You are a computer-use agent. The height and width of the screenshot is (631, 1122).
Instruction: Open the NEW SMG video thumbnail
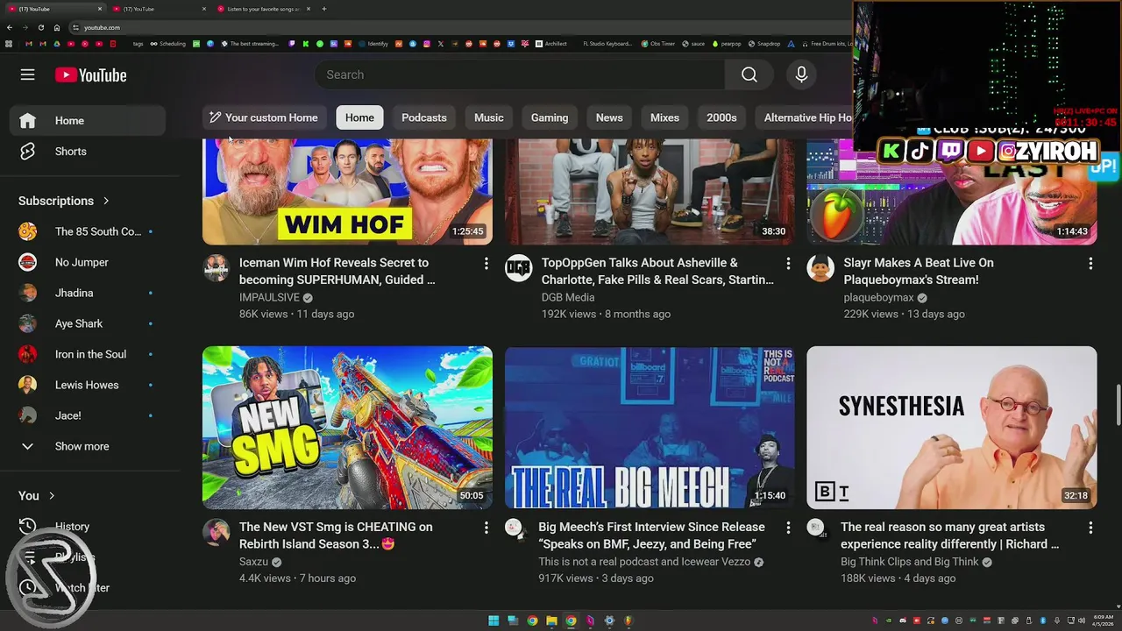347,428
